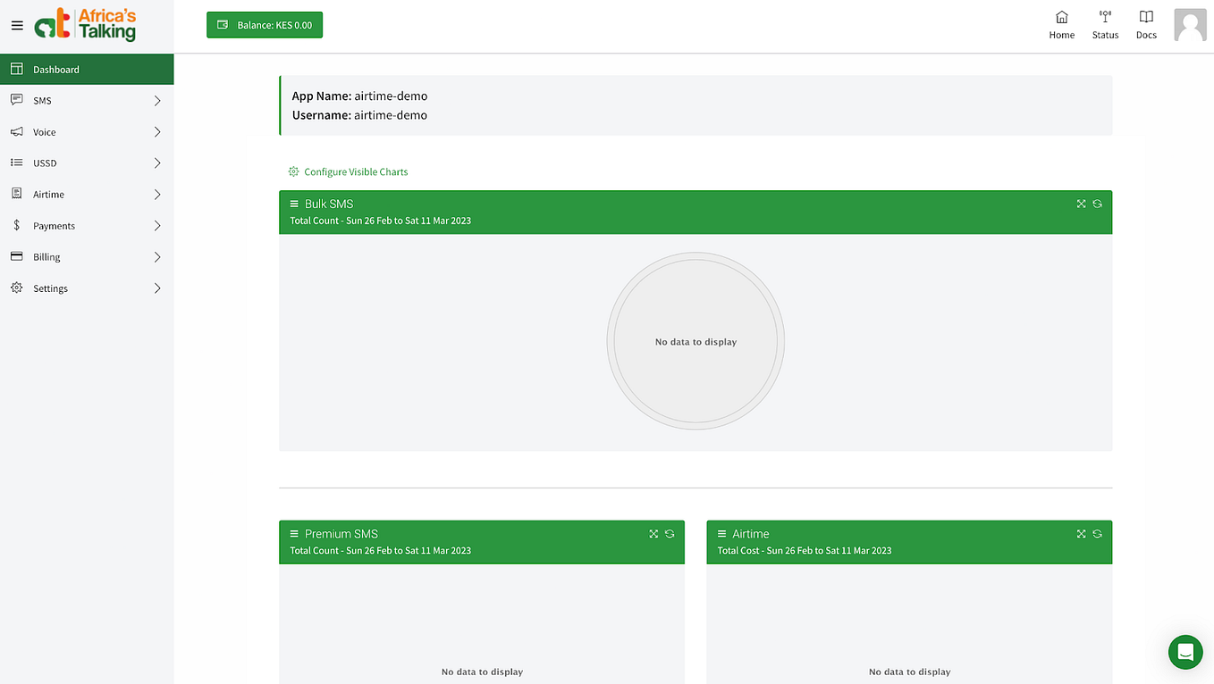Select the Voice sidebar icon
The width and height of the screenshot is (1214, 684).
click(x=16, y=131)
